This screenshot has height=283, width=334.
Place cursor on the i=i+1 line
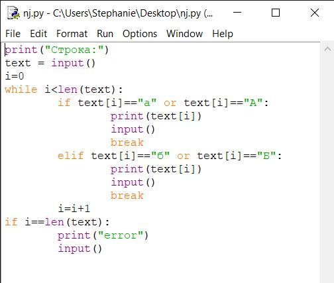point(74,209)
